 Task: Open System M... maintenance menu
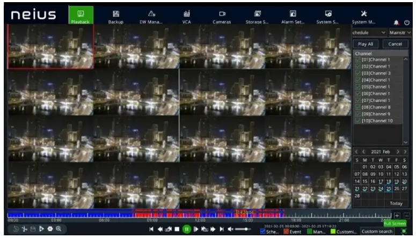coord(364,17)
